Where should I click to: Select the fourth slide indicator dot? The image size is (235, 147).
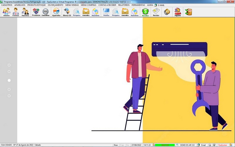(9, 89)
